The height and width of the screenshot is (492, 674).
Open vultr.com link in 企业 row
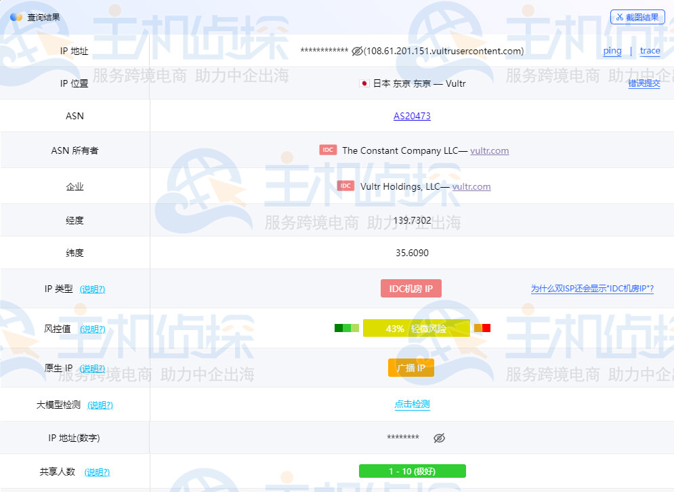(471, 186)
